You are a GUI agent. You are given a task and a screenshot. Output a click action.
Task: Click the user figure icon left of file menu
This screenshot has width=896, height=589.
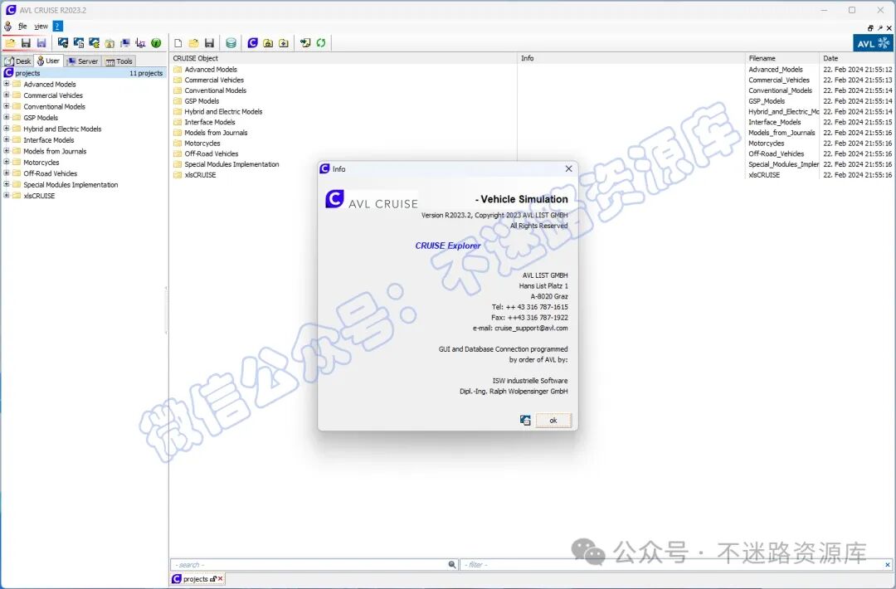pos(8,27)
